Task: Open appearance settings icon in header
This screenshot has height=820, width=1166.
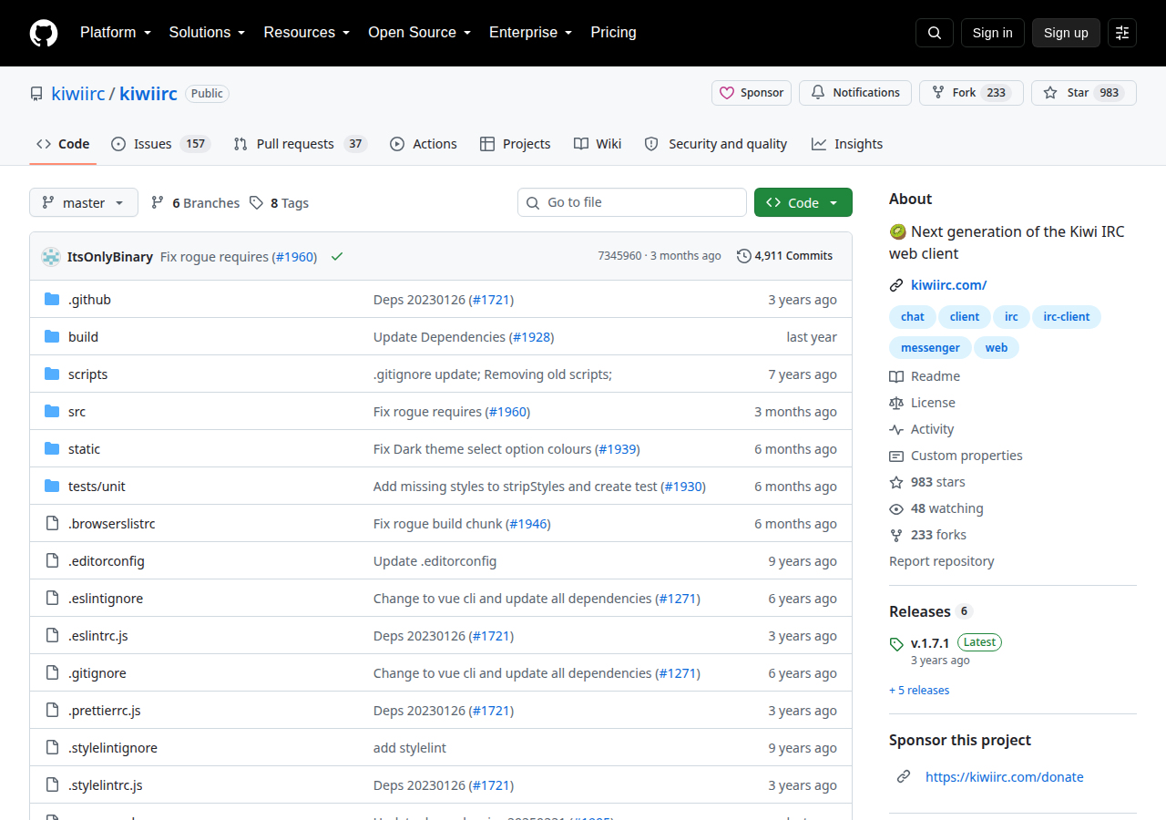Action: 1122,33
